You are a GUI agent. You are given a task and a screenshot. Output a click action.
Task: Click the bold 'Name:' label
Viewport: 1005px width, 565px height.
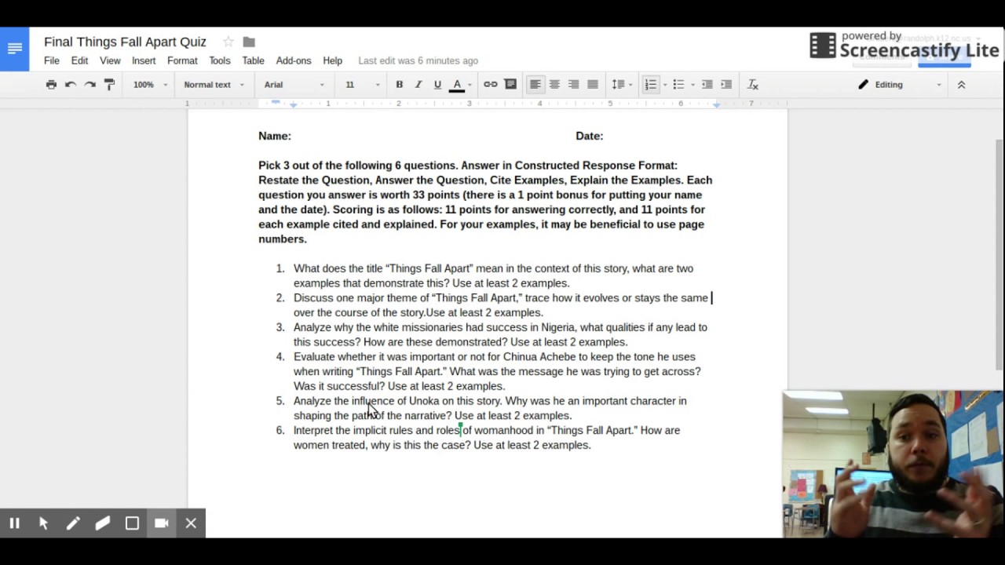click(x=275, y=136)
